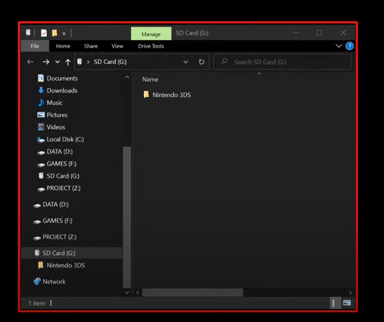
Task: Switch to Large icons view in status bar
Action: [347, 303]
